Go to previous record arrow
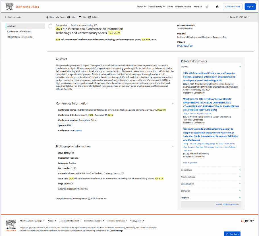The image size is (259, 236). tap(228, 17)
